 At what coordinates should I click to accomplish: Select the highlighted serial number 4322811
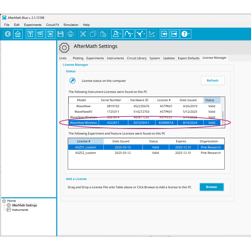[113, 123]
